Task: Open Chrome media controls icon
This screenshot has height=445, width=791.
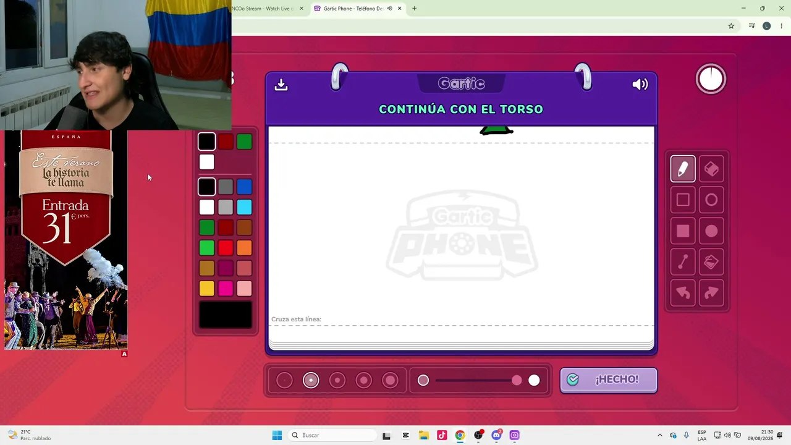Action: (751, 26)
